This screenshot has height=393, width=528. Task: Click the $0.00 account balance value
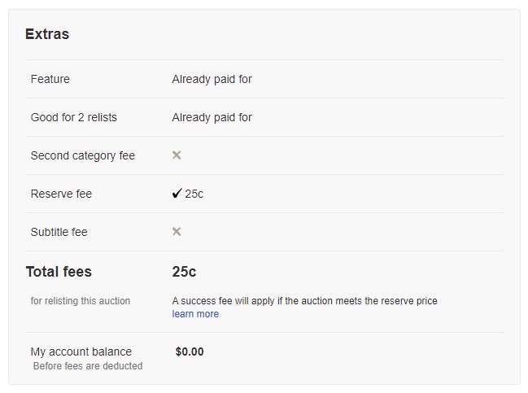[190, 352]
